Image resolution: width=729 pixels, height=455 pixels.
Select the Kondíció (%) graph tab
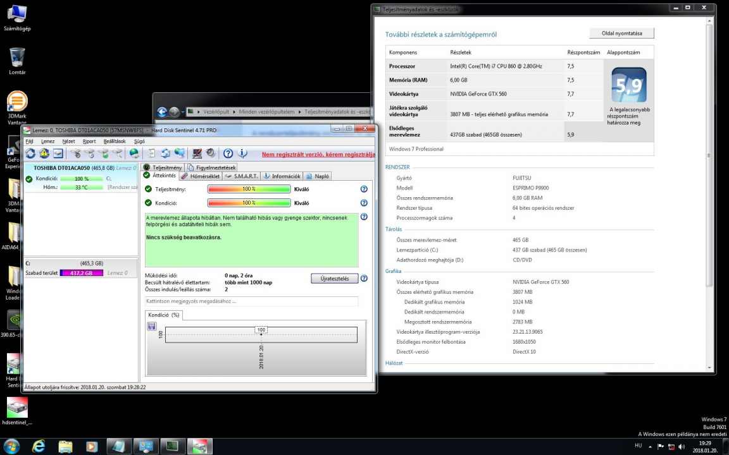[x=164, y=315]
